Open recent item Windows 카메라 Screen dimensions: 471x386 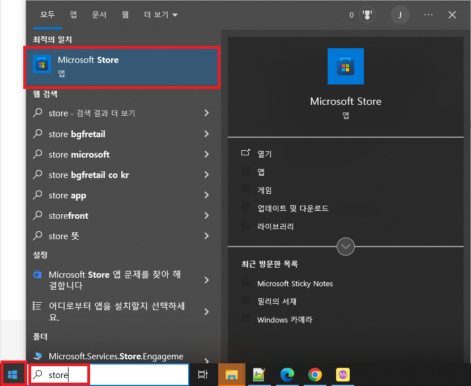(x=285, y=319)
